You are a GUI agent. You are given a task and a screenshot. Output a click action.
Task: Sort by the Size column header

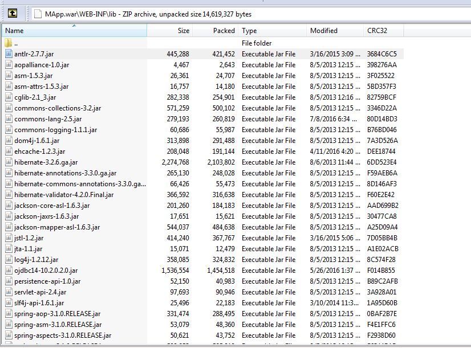point(170,31)
